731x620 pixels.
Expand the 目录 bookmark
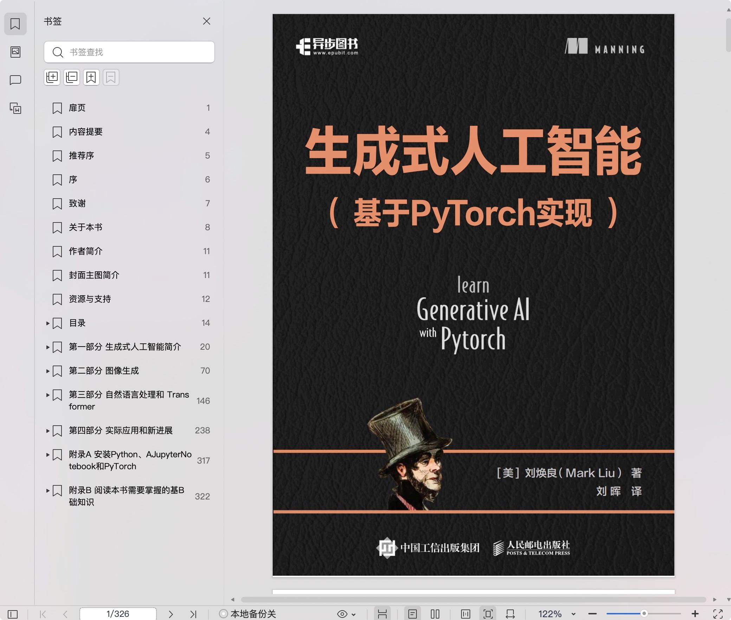48,323
